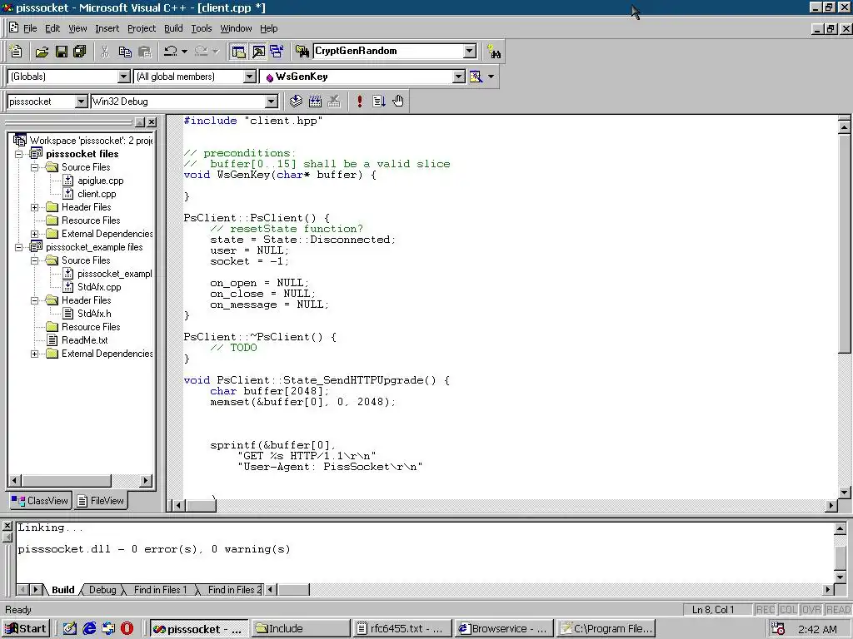Click the Open file toolbar icon
This screenshot has width=853, height=639.
pyautogui.click(x=42, y=51)
